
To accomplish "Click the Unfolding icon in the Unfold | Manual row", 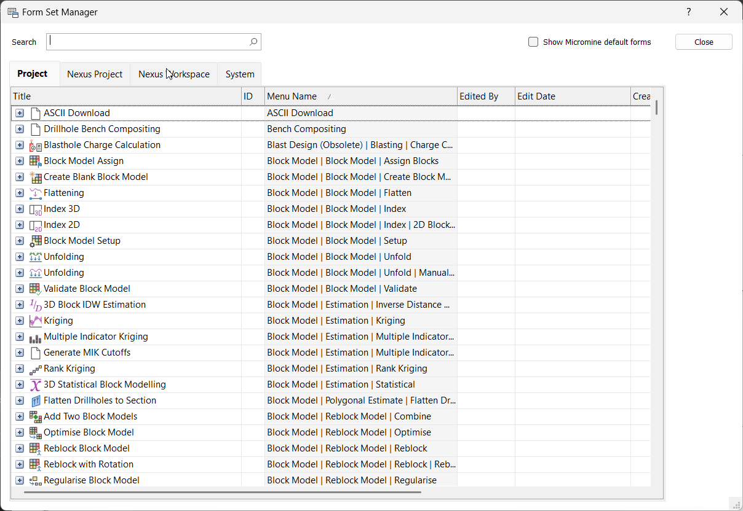I will point(36,273).
